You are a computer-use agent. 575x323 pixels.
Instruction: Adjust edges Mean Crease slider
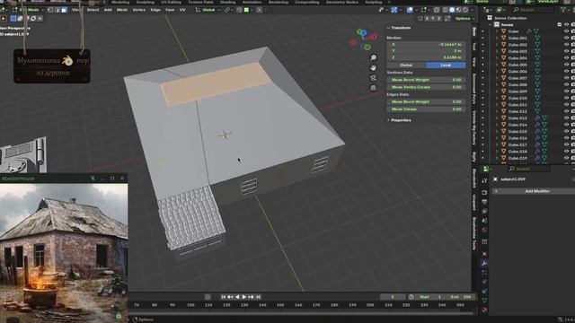pyautogui.click(x=427, y=109)
